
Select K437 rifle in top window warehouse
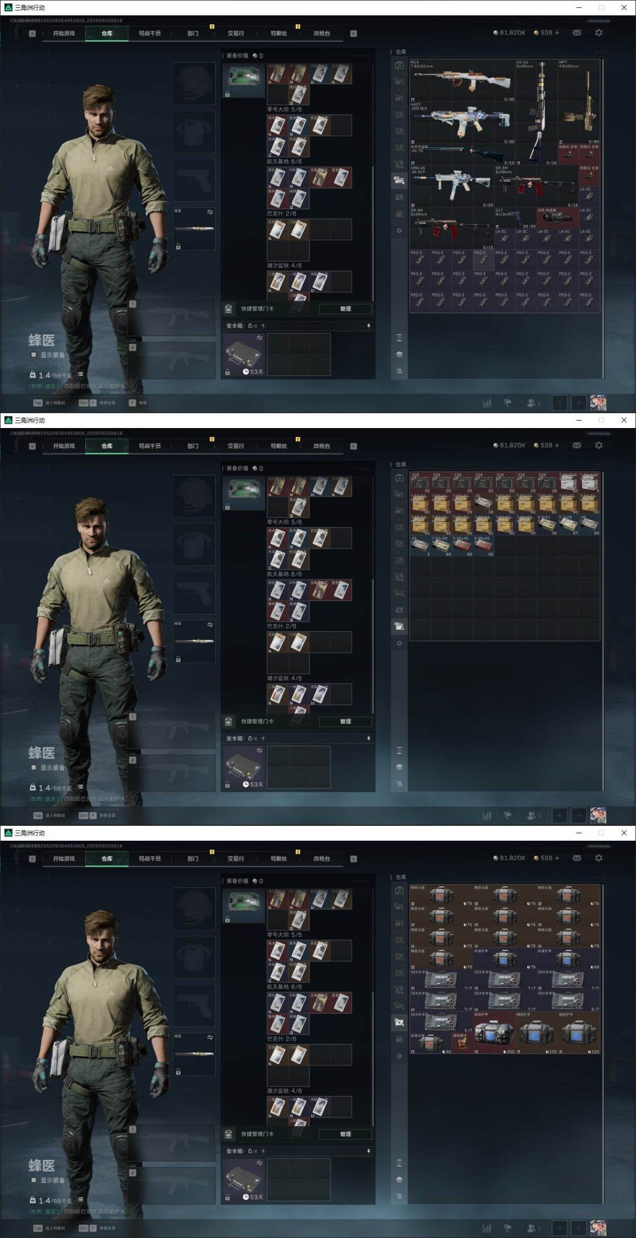(x=462, y=123)
